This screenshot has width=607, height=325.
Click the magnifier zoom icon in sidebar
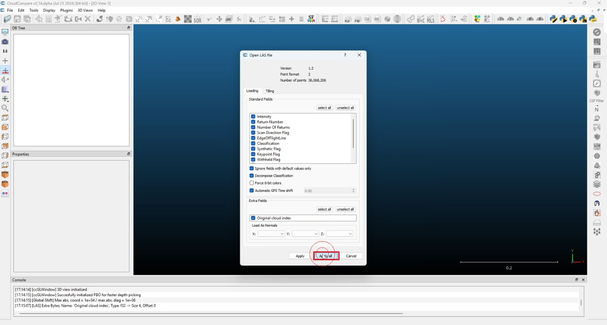[5, 108]
